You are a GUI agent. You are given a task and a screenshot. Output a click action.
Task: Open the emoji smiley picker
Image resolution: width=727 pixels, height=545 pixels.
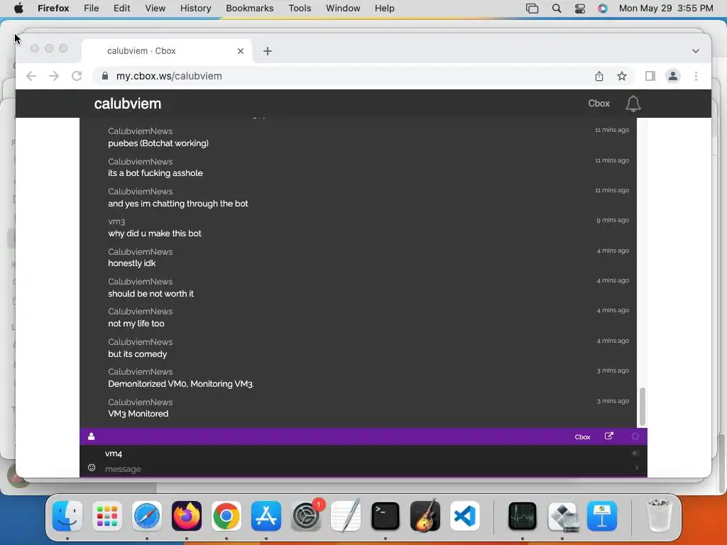(92, 468)
